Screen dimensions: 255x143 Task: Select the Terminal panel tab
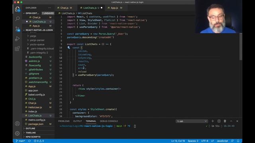coord(91,121)
